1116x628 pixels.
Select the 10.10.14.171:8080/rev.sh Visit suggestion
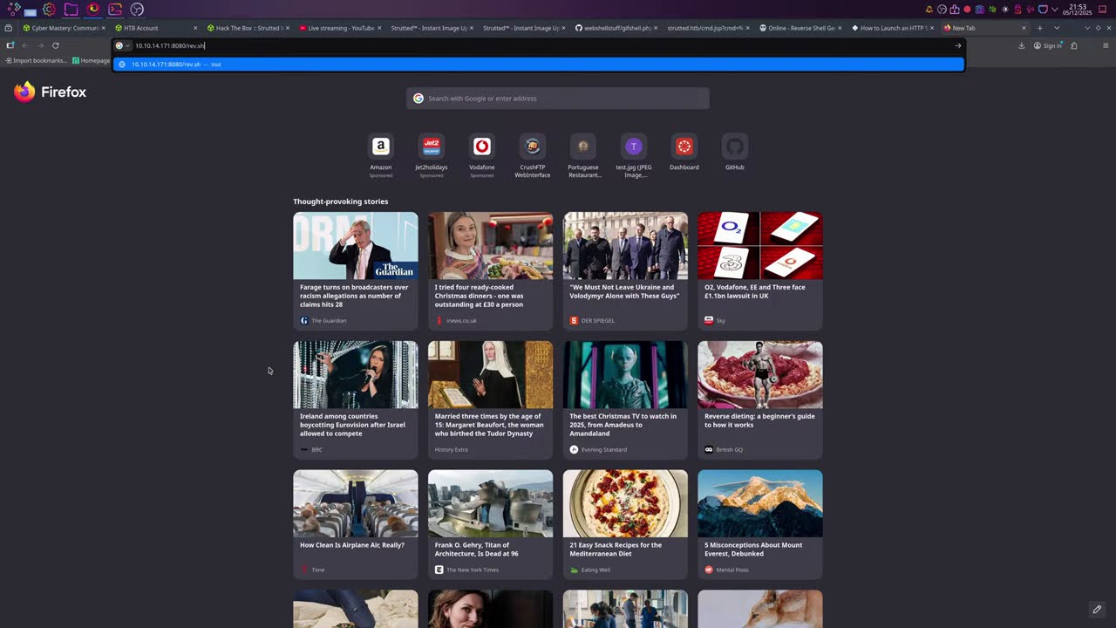pos(539,65)
